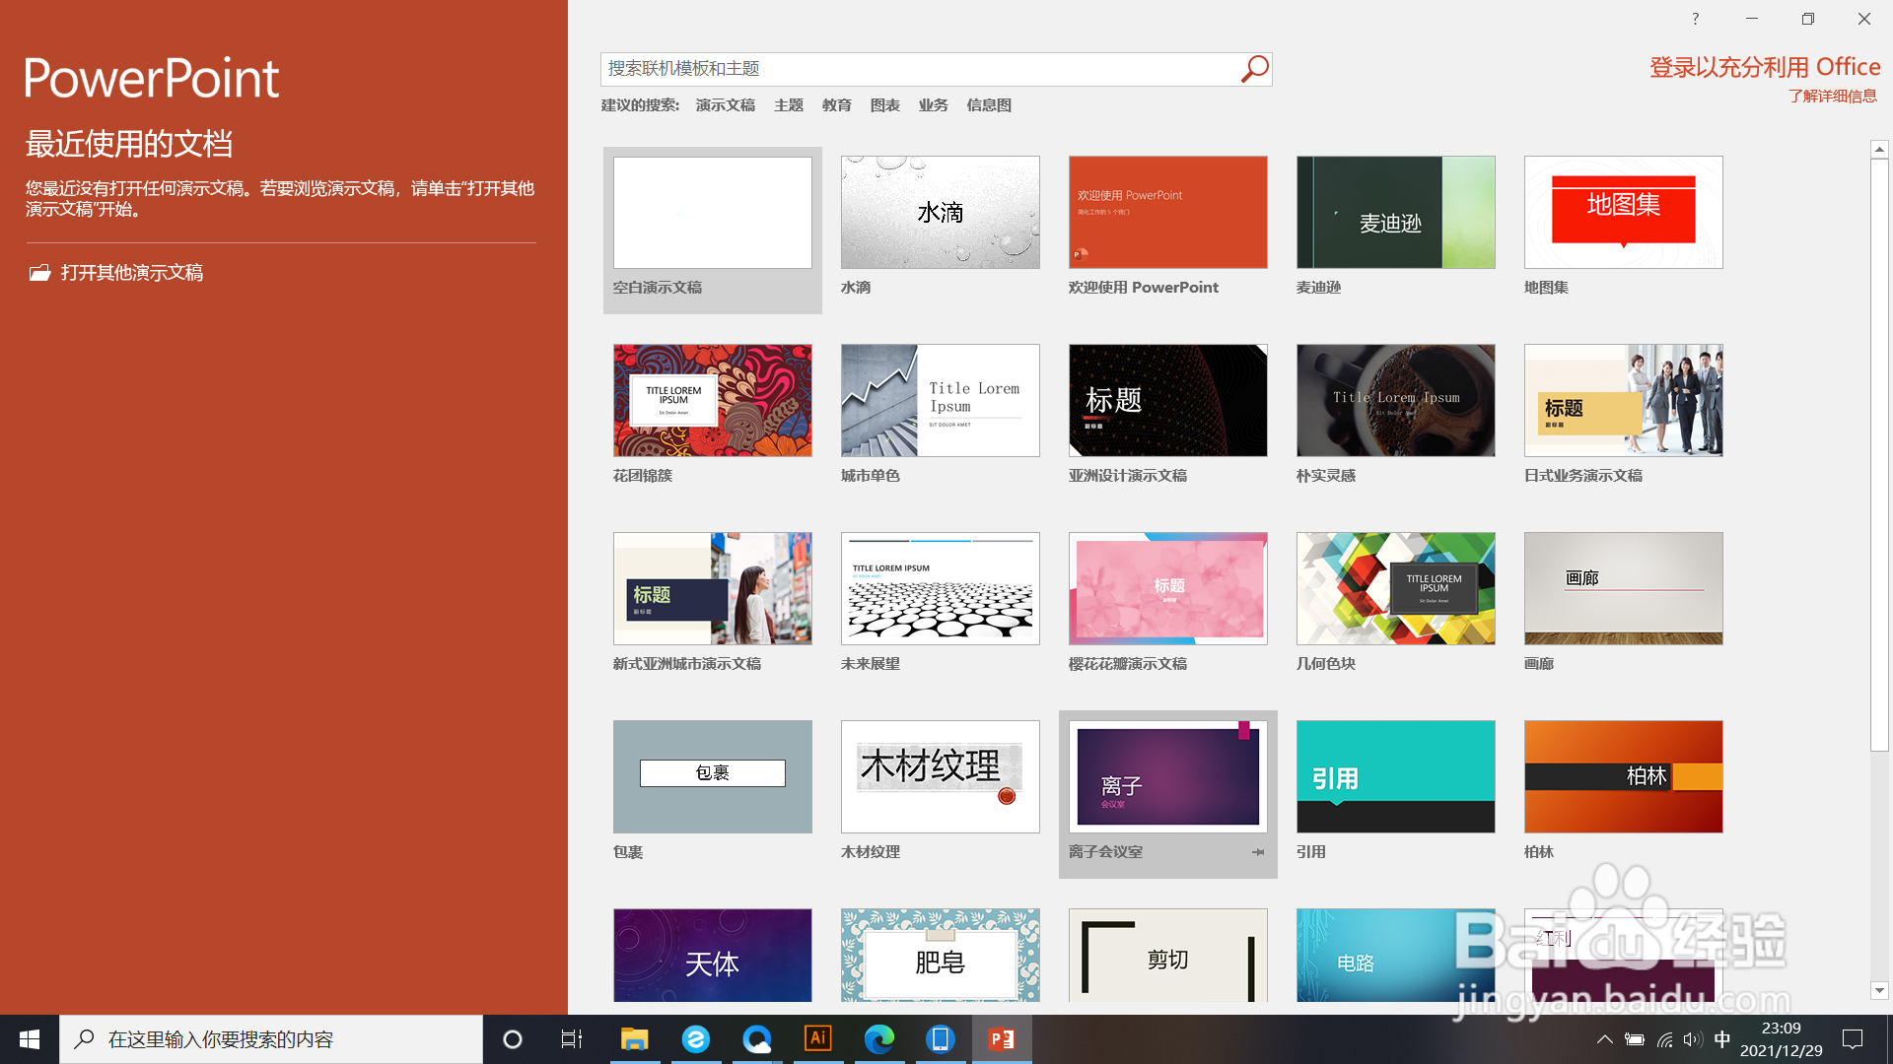Open Microsoft Edge from the taskbar
Screen dimensions: 1893x1064
[879, 1039]
